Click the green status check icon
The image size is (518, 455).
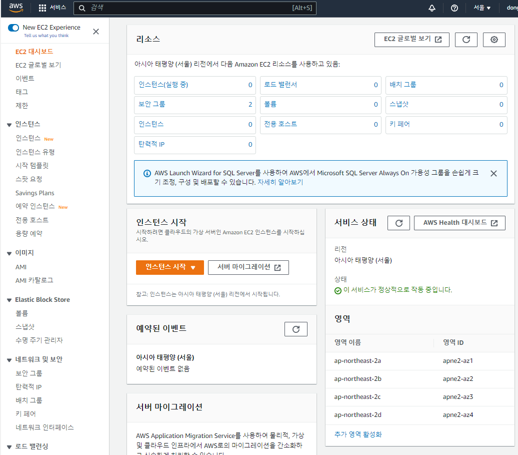click(x=337, y=291)
